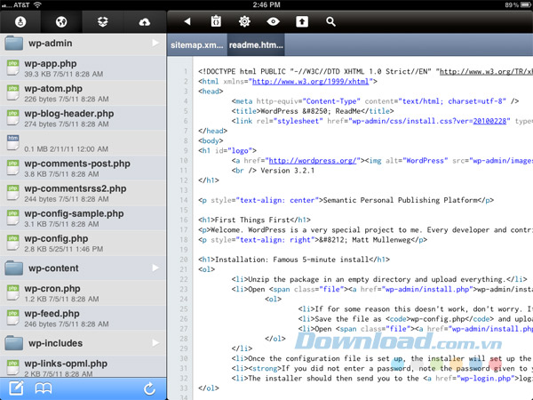
Task: Click the http://wordpress.org/ link in code
Action: pyautogui.click(x=313, y=161)
